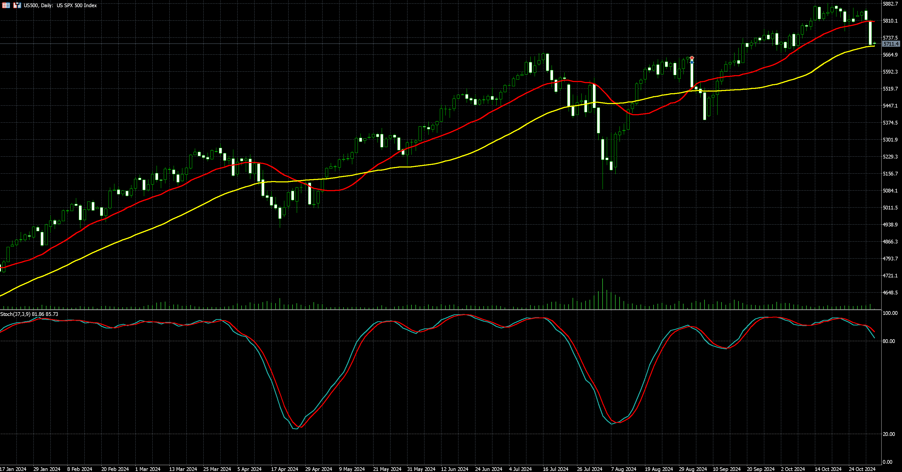Click the 5882.7 price scale label
The height and width of the screenshot is (472, 902).
[890, 3]
